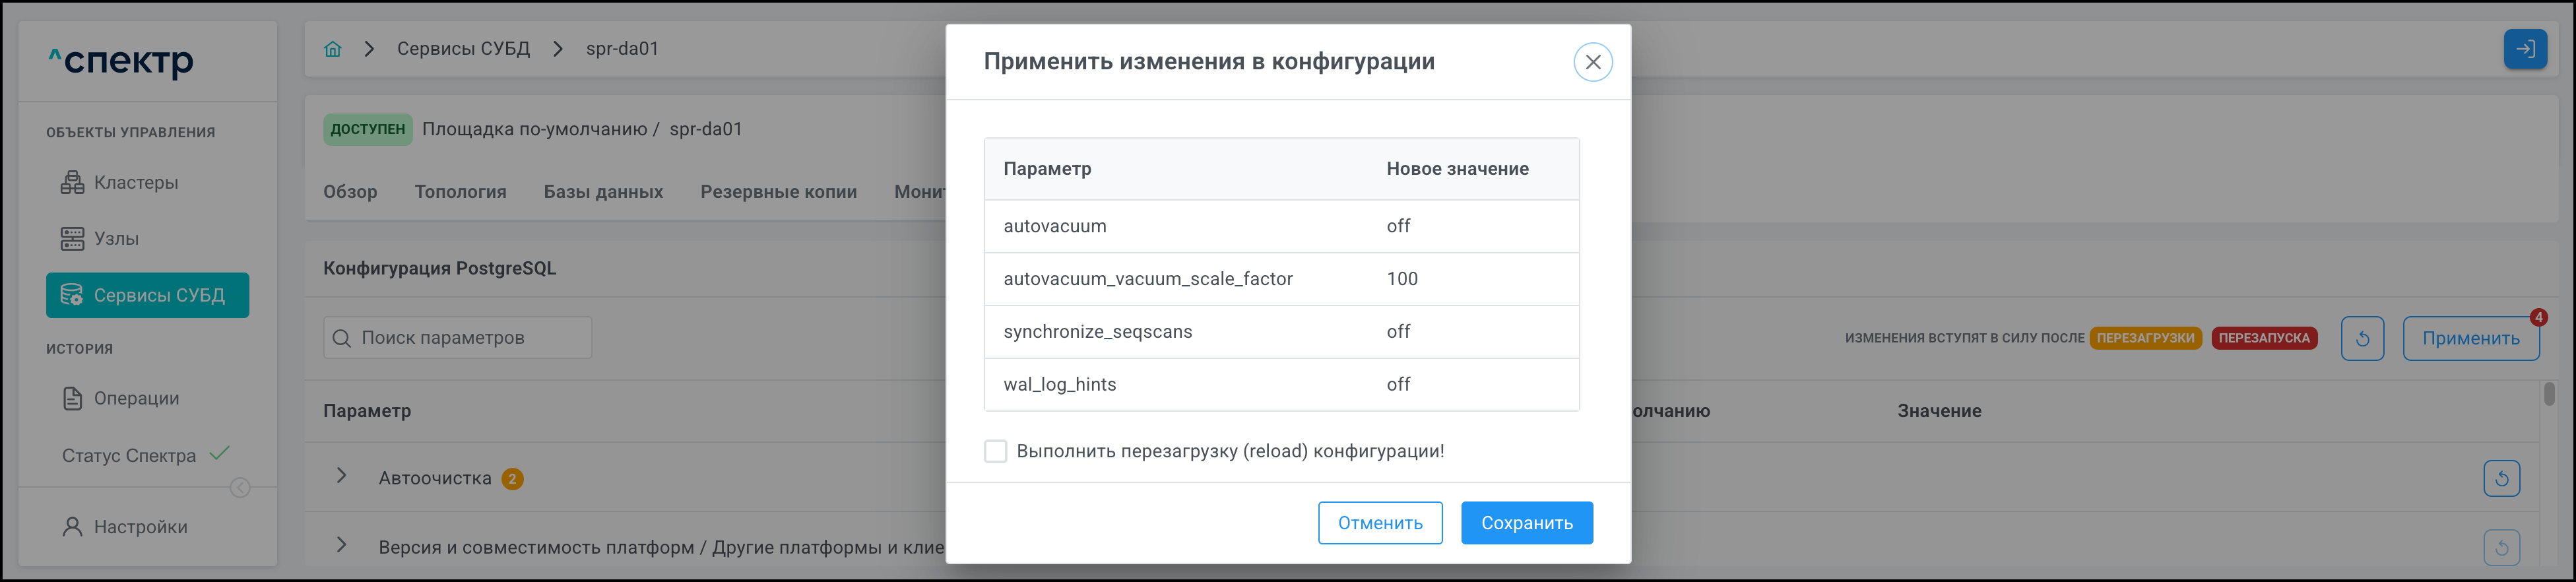Collapse the sidebar with arrow toggle
This screenshot has height=582, width=2576.
tap(240, 488)
